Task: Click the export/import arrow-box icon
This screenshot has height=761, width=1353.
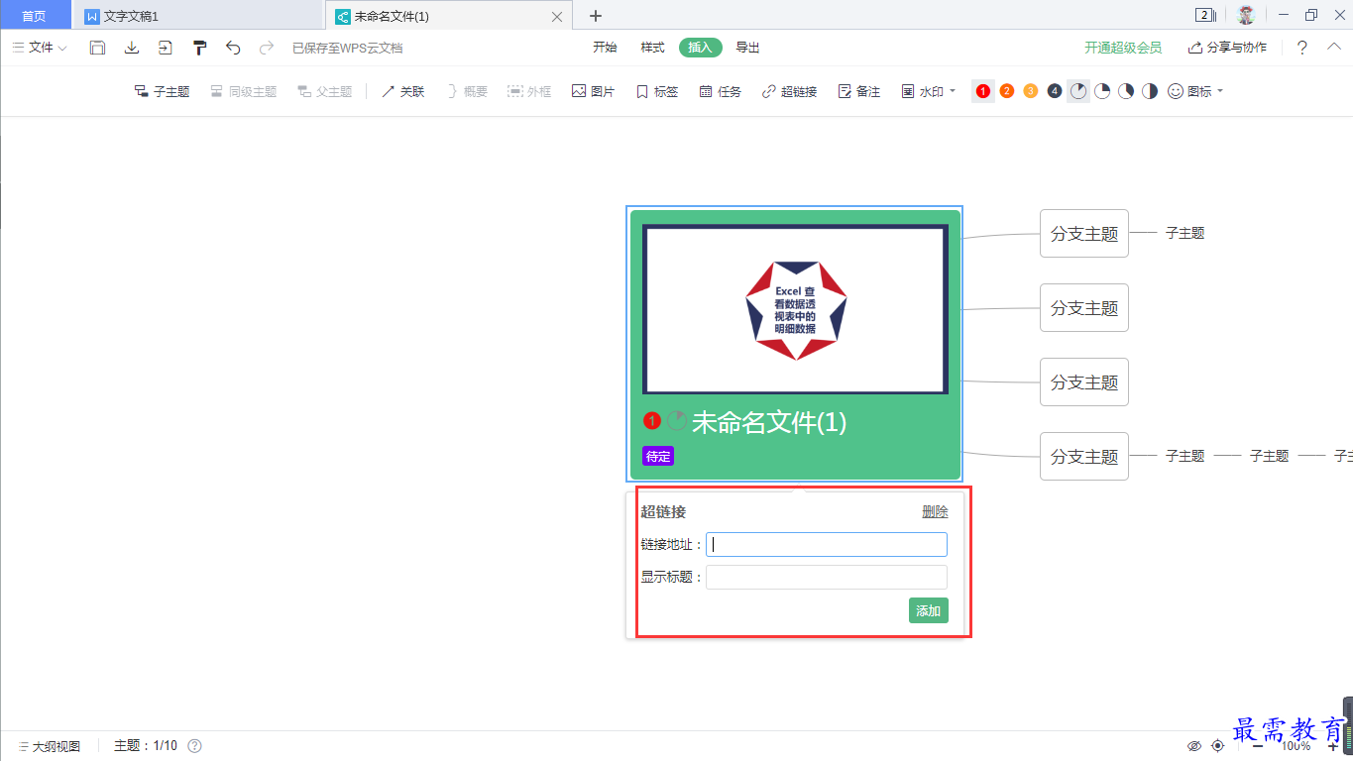Action: (x=165, y=48)
